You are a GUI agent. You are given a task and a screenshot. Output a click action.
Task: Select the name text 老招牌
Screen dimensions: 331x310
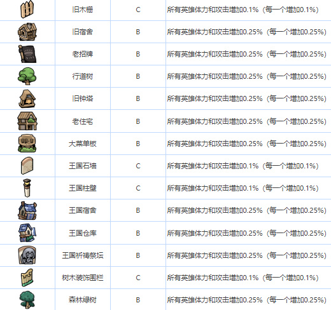click(83, 54)
